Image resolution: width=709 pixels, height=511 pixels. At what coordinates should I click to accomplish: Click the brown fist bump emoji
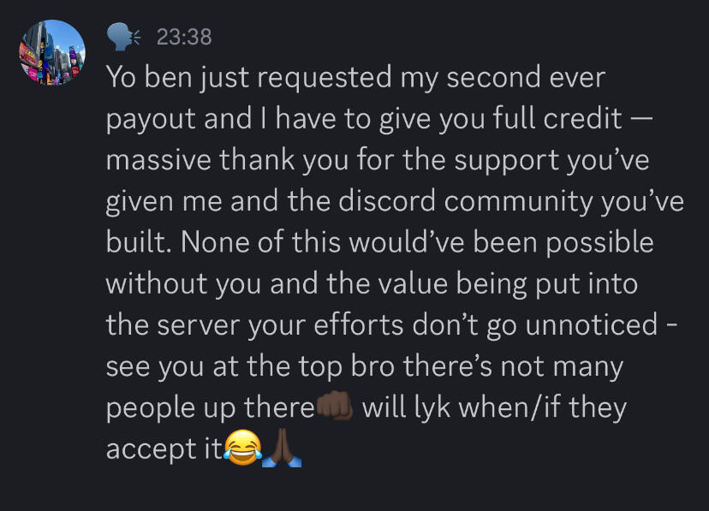click(335, 406)
